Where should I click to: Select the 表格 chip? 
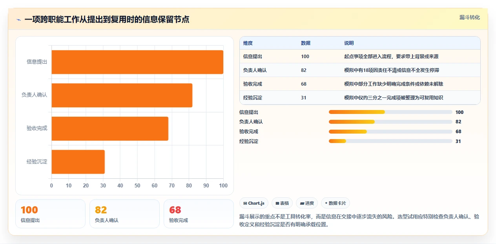pyautogui.click(x=282, y=203)
